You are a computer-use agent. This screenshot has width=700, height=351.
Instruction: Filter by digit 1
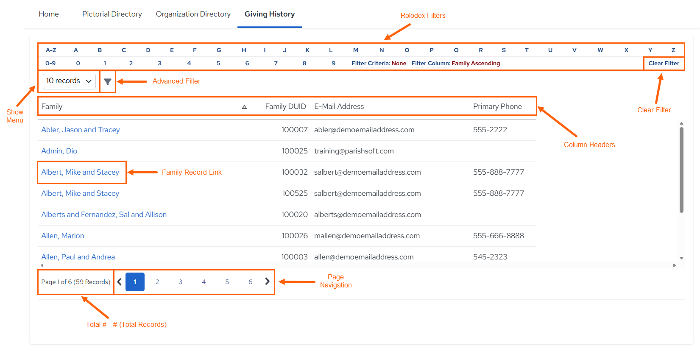point(105,63)
